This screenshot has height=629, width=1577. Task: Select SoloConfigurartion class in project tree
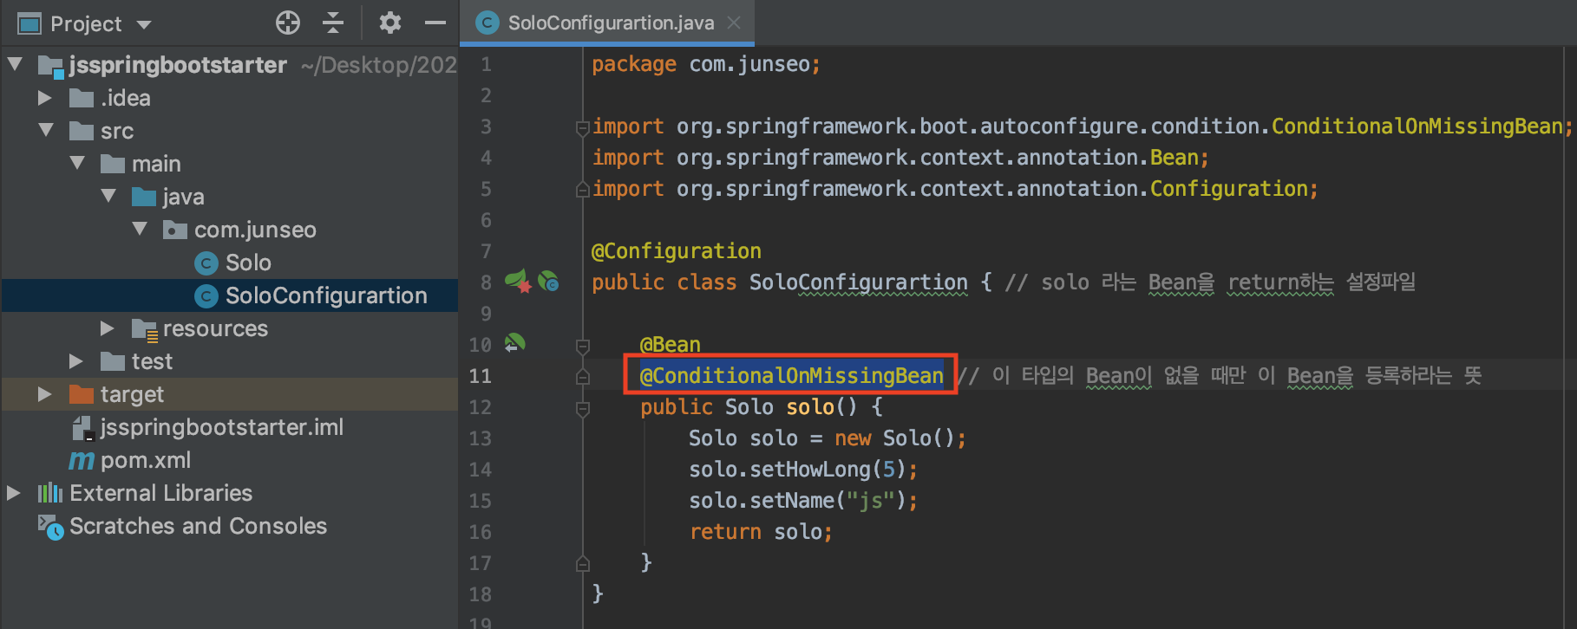coord(326,295)
